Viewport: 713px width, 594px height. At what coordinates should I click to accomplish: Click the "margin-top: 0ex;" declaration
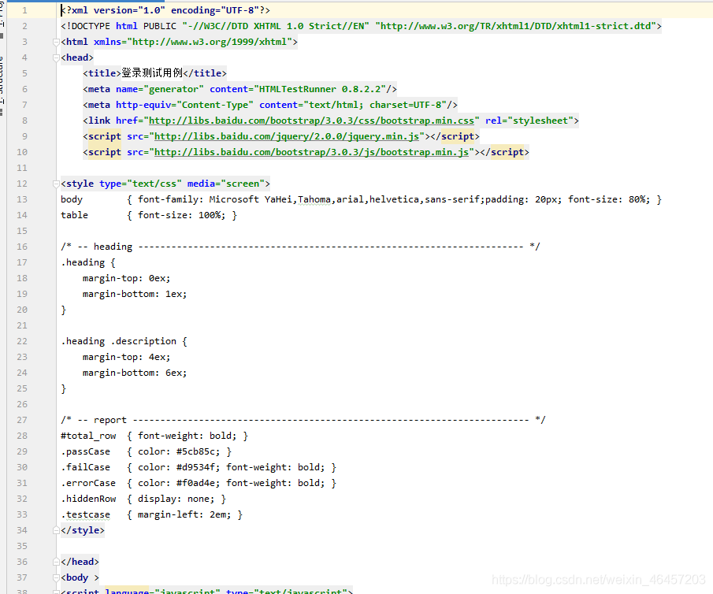click(x=126, y=278)
